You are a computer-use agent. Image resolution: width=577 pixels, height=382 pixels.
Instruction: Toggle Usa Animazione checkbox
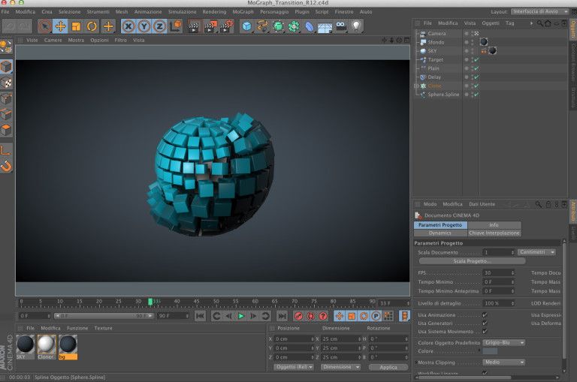pyautogui.click(x=485, y=314)
